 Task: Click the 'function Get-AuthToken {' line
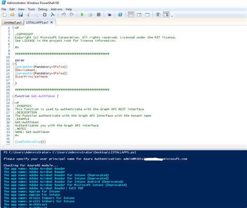[x=36, y=96]
